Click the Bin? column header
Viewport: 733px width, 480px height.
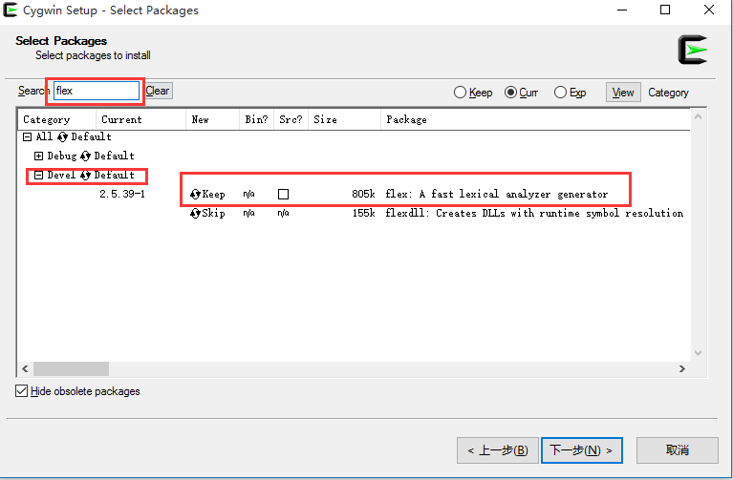[x=257, y=119]
